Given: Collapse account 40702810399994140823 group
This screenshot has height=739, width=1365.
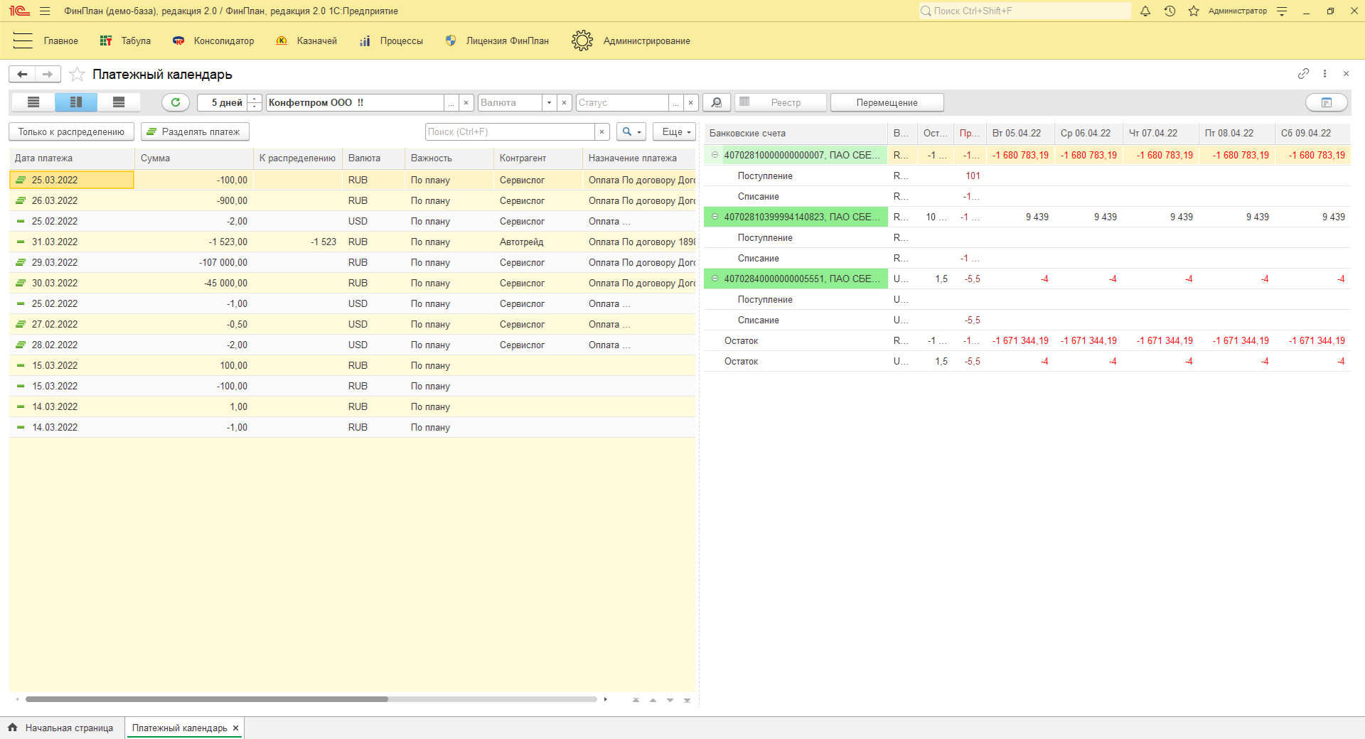Looking at the screenshot, I should [x=714, y=217].
